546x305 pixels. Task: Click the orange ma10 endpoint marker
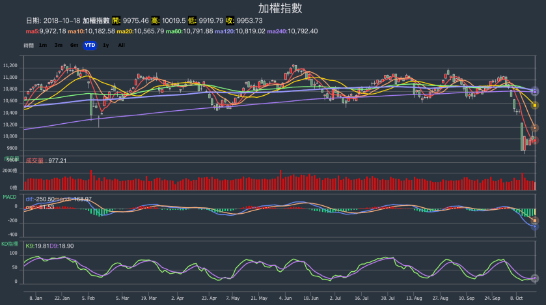[x=535, y=127]
